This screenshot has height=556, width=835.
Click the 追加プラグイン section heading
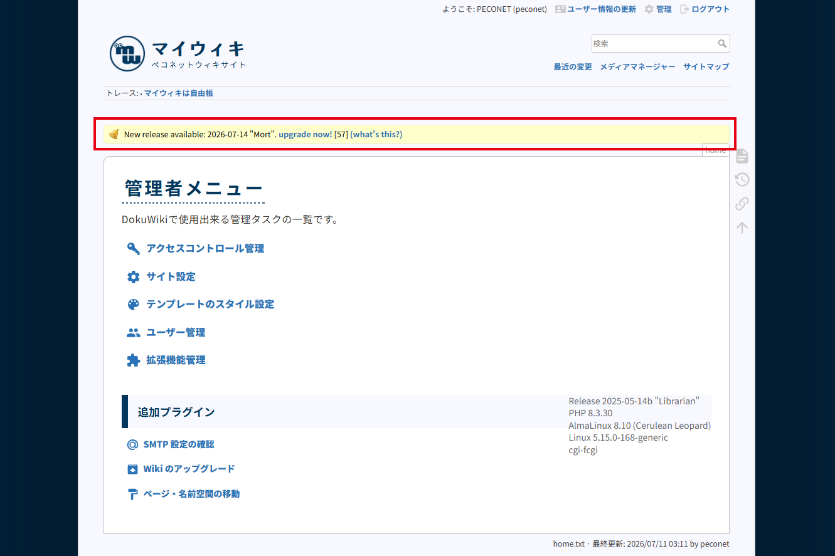pyautogui.click(x=176, y=412)
